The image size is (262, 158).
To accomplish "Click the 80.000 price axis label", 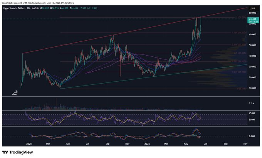I will pos(252,13).
